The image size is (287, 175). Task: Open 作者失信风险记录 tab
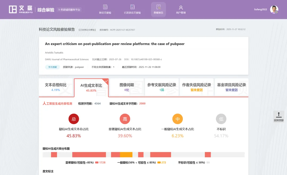tap(196, 87)
